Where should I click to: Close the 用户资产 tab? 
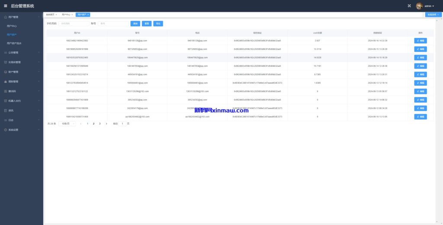tap(88, 15)
